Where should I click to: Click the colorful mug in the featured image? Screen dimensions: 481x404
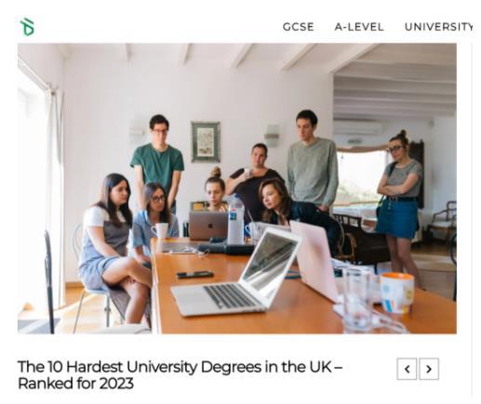coord(397,293)
